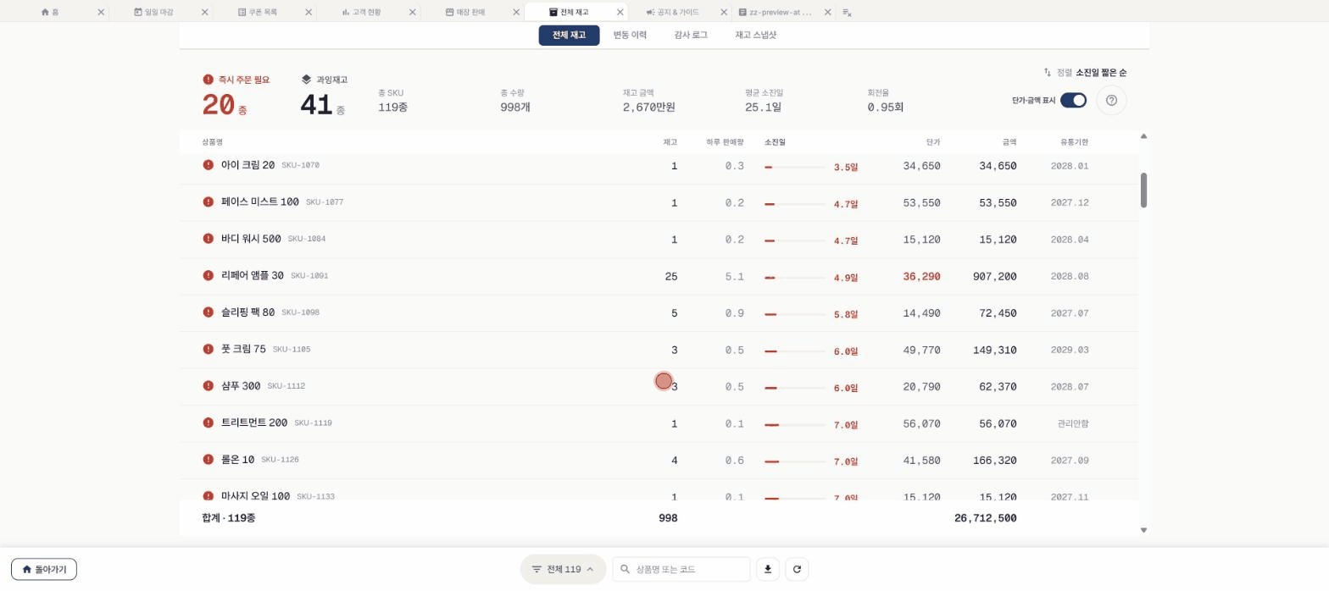The image size is (1329, 591).
Task: Close the 공지 & 가이드 tab
Action: tap(724, 12)
